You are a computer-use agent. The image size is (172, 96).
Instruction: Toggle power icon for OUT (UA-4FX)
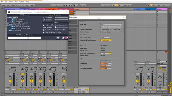click(x=12, y=19)
